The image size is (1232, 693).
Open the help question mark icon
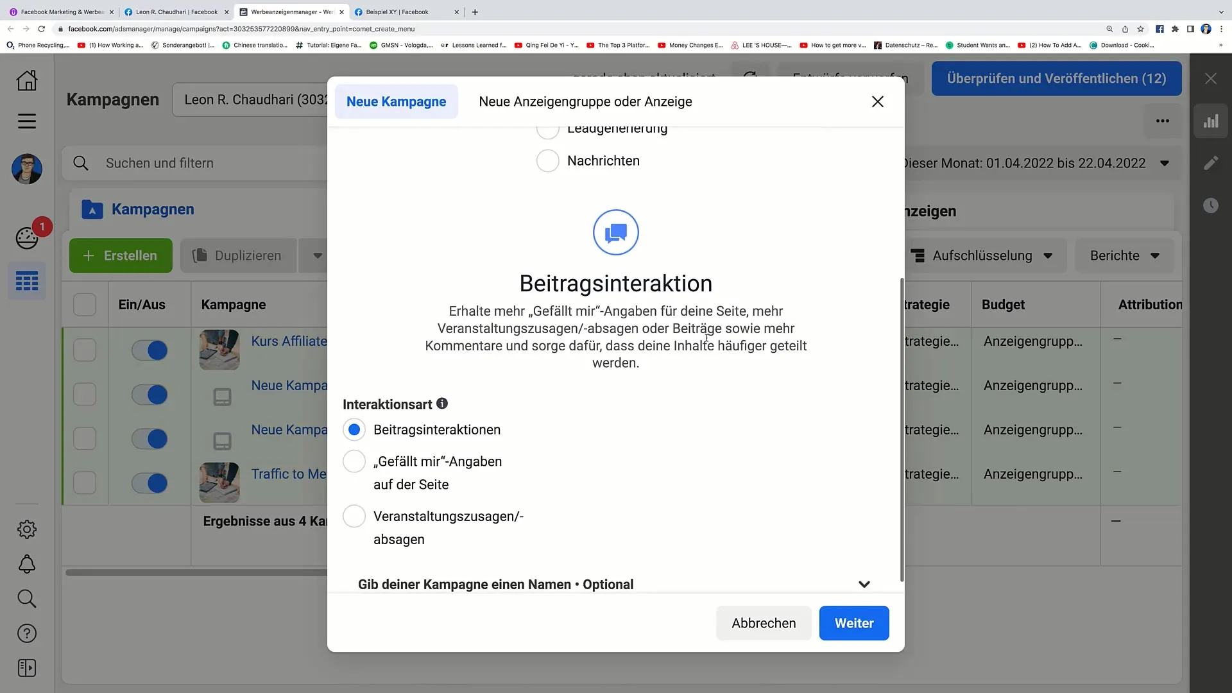click(27, 633)
